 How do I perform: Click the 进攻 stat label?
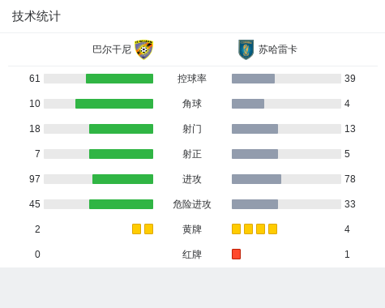192,179
